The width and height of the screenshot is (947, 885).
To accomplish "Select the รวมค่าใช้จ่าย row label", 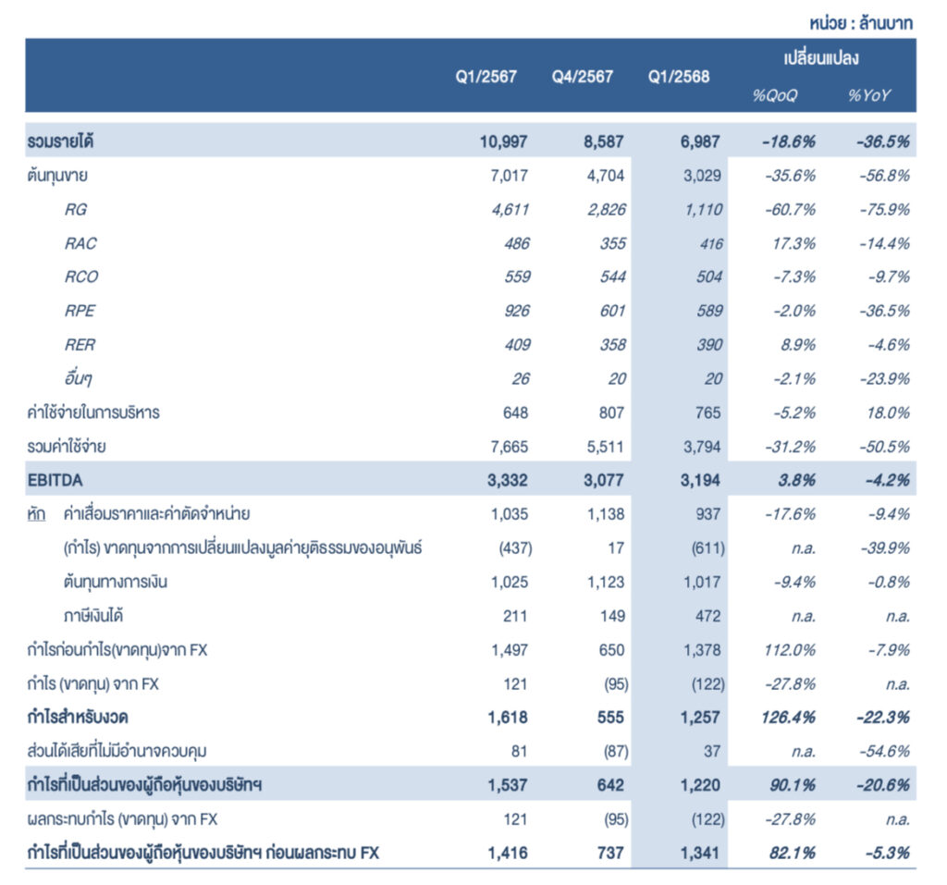I will [67, 448].
